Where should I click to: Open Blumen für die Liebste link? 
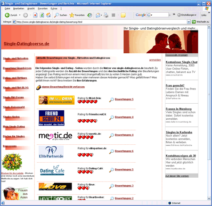pos(12,173)
